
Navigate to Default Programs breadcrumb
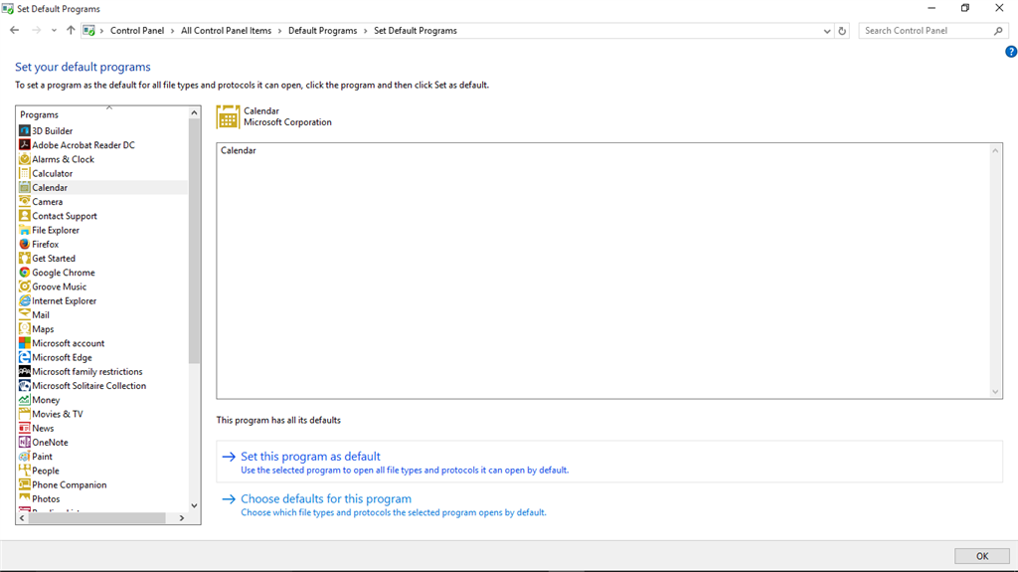323,31
